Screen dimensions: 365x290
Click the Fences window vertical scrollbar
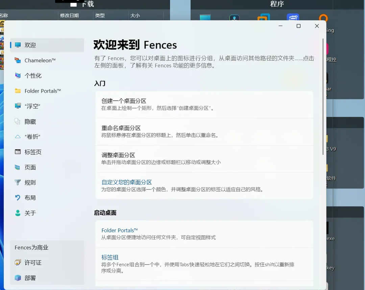pyautogui.click(x=323, y=96)
